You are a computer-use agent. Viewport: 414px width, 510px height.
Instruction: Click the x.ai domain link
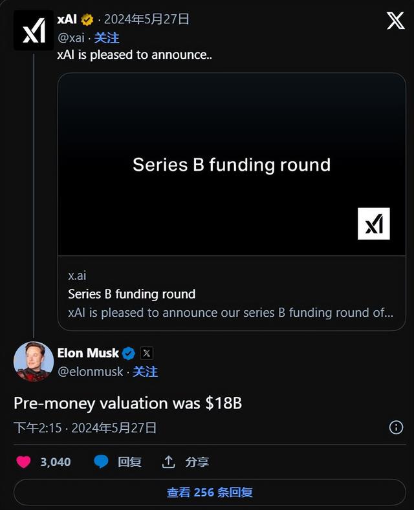77,275
